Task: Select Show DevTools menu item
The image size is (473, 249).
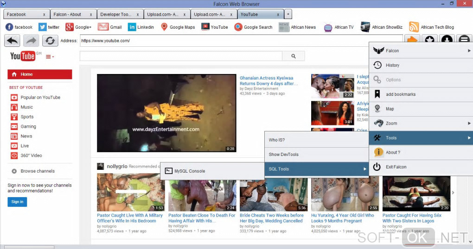Action: (x=316, y=155)
